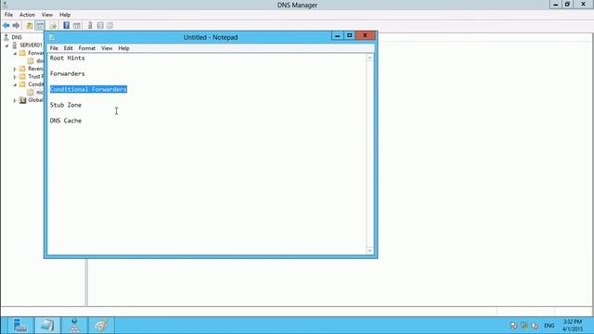Open DNS Manager View menu

47,15
